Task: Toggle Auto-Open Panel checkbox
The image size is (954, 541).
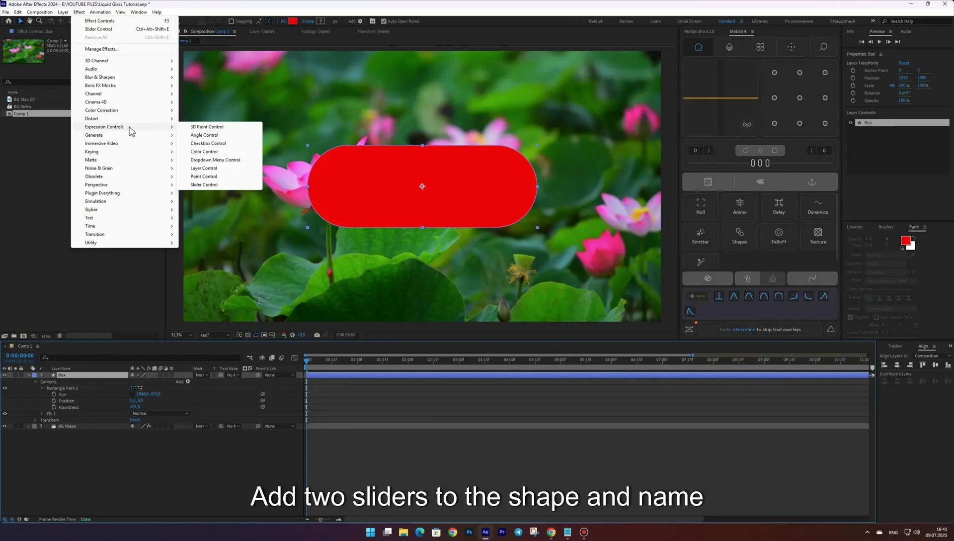Action: [384, 21]
